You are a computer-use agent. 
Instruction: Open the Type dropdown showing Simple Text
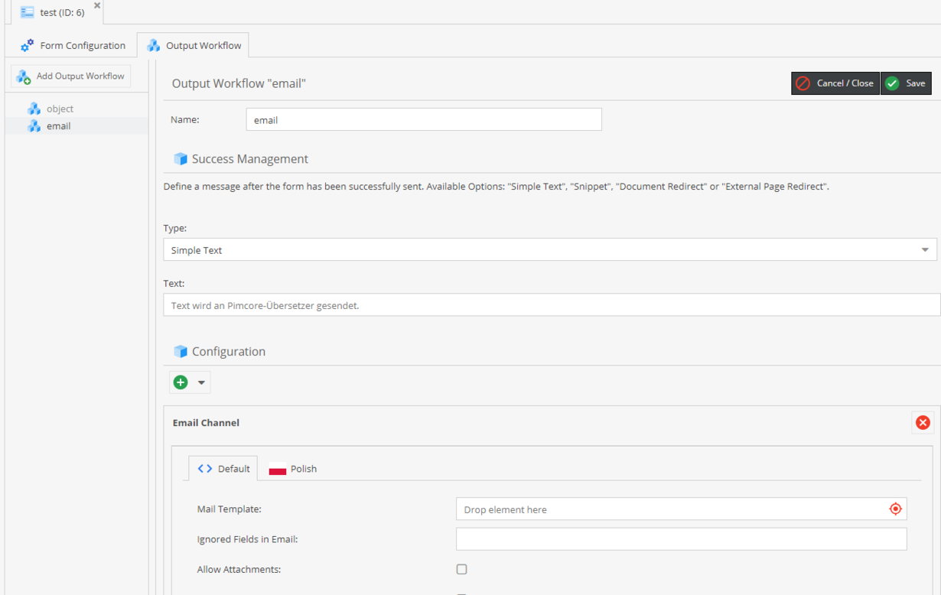click(550, 250)
